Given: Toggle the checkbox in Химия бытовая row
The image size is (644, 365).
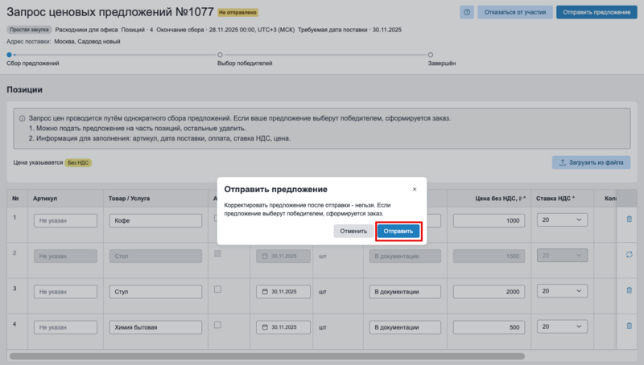Looking at the screenshot, I should pos(217,326).
